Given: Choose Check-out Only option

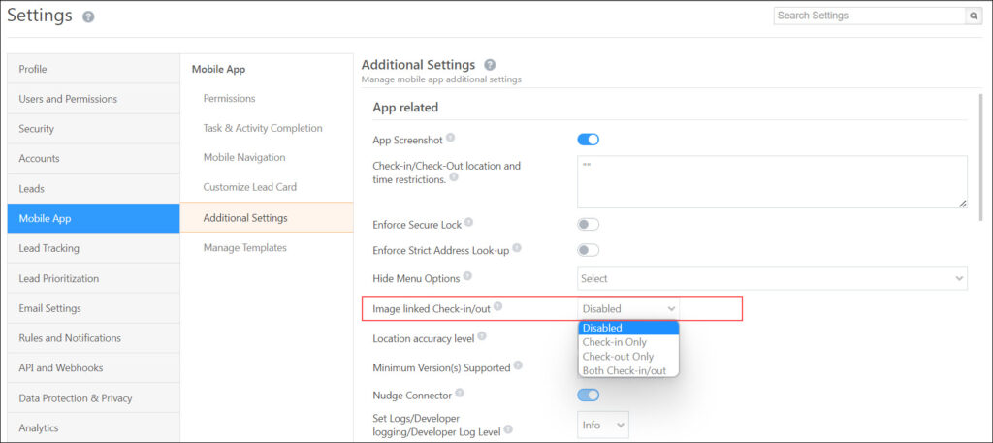Looking at the screenshot, I should point(628,357).
